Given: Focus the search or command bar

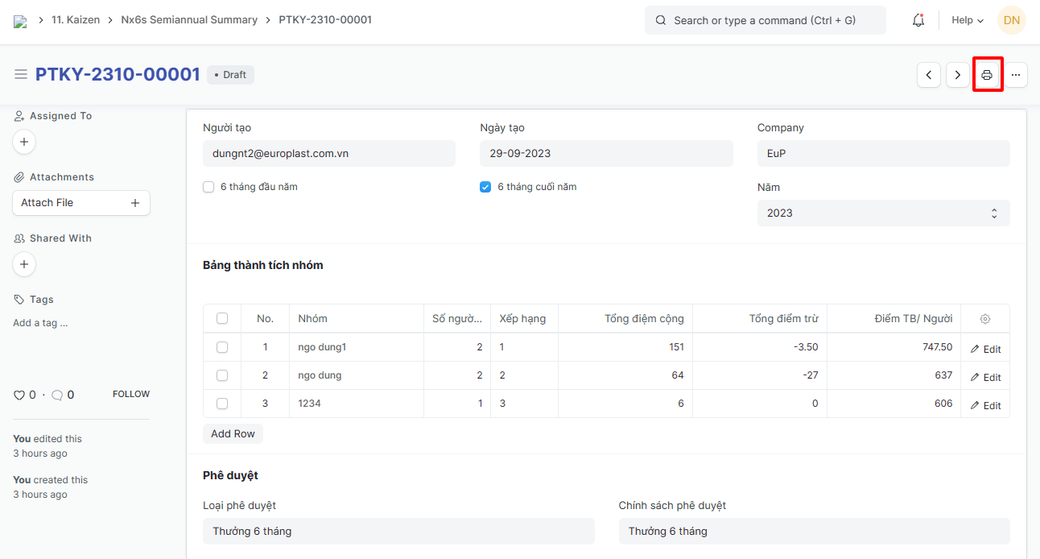Looking at the screenshot, I should (x=765, y=20).
